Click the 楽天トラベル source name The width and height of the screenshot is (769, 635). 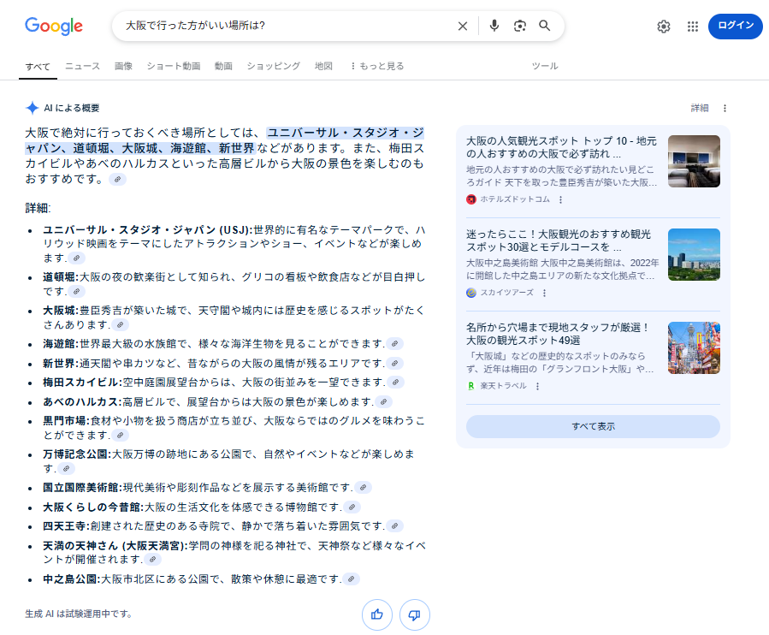pyautogui.click(x=503, y=386)
